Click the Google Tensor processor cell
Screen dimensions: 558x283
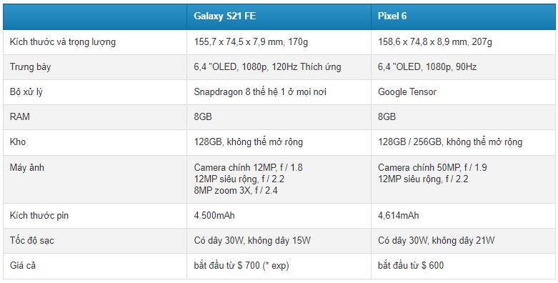pyautogui.click(x=407, y=92)
